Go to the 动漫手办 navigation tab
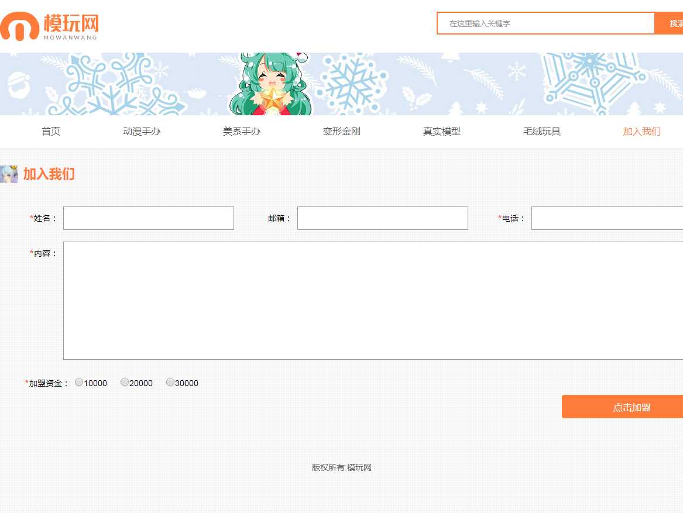683x513 pixels. pos(142,132)
